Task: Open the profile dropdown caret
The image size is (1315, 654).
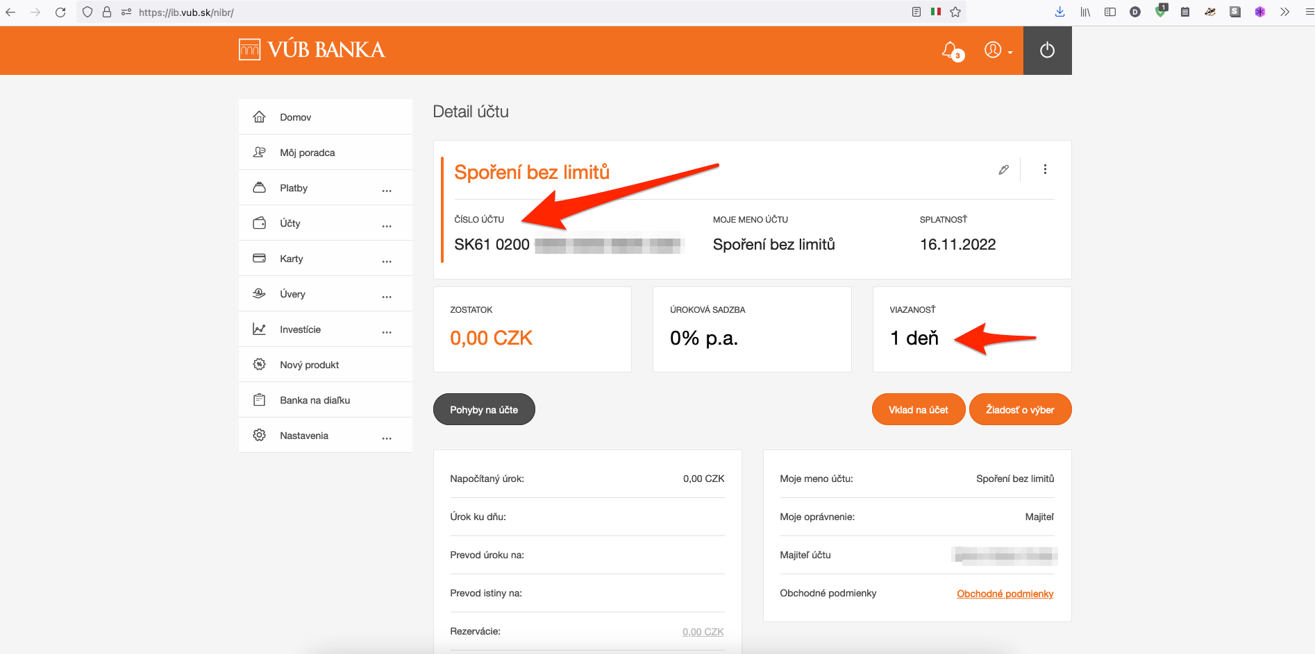Action: click(x=1010, y=53)
